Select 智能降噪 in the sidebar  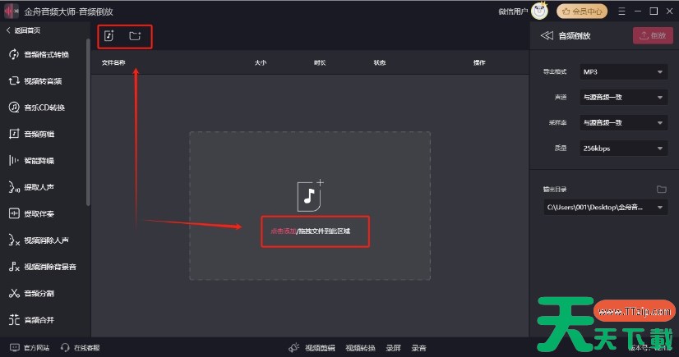click(x=31, y=161)
